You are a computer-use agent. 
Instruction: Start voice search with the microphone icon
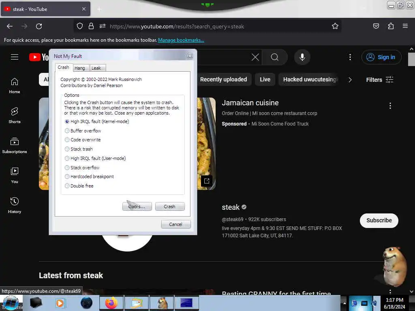tap(302, 57)
